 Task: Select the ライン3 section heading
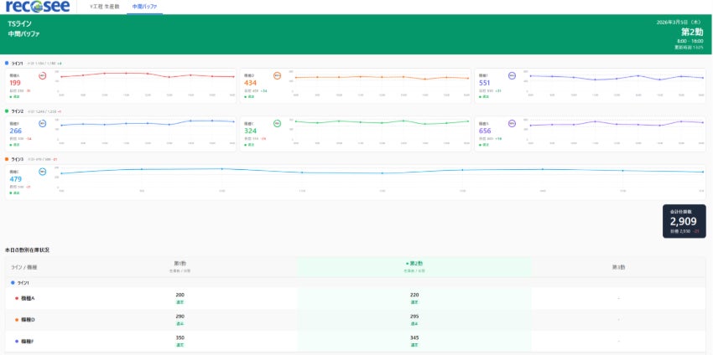point(18,159)
